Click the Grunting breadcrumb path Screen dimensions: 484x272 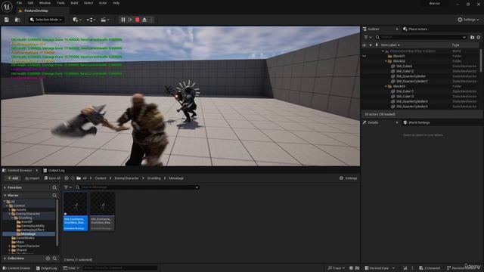(x=154, y=178)
